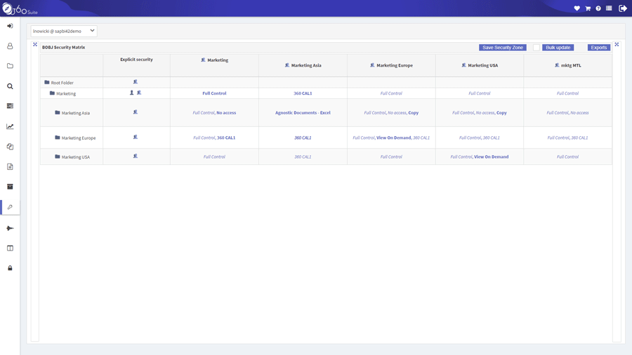632x355 pixels.
Task: Click the mktg MTL column header
Action: (x=567, y=65)
